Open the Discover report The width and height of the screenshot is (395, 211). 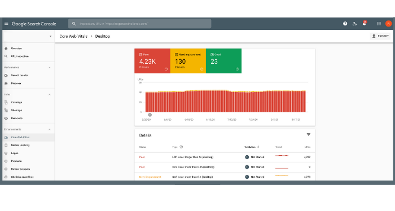tap(16, 83)
